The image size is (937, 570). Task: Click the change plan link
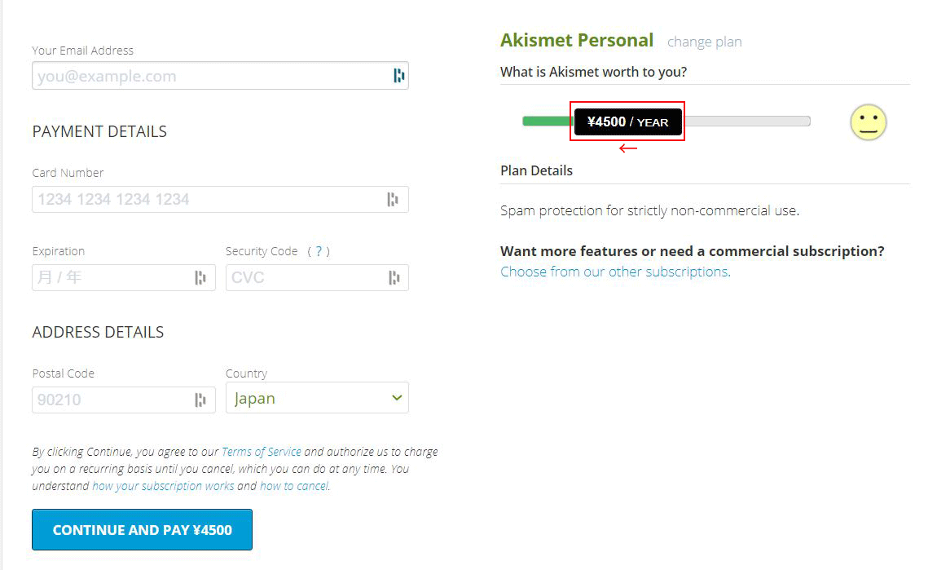pos(704,42)
